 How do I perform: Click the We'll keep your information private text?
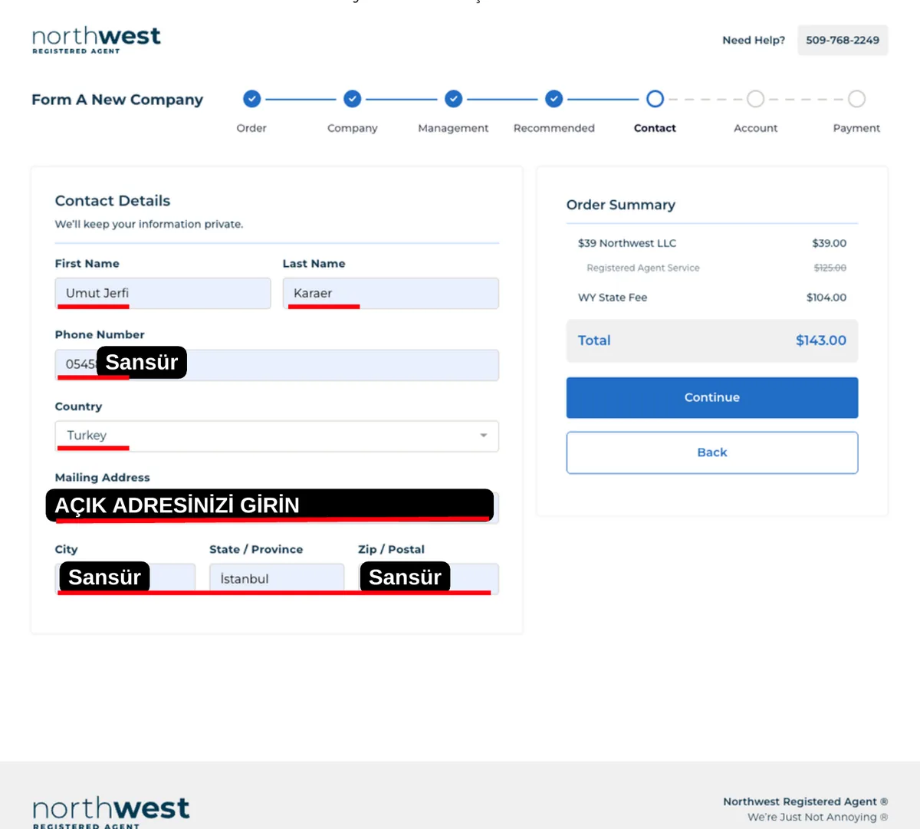[149, 224]
